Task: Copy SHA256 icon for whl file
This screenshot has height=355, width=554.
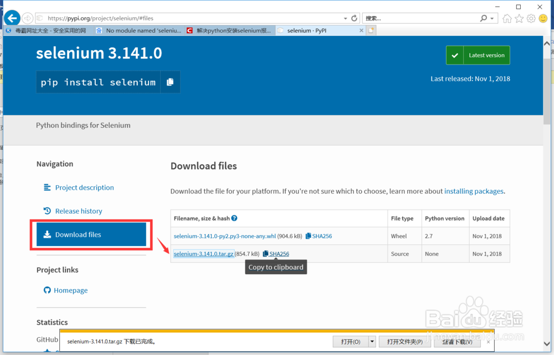Action: 308,236
